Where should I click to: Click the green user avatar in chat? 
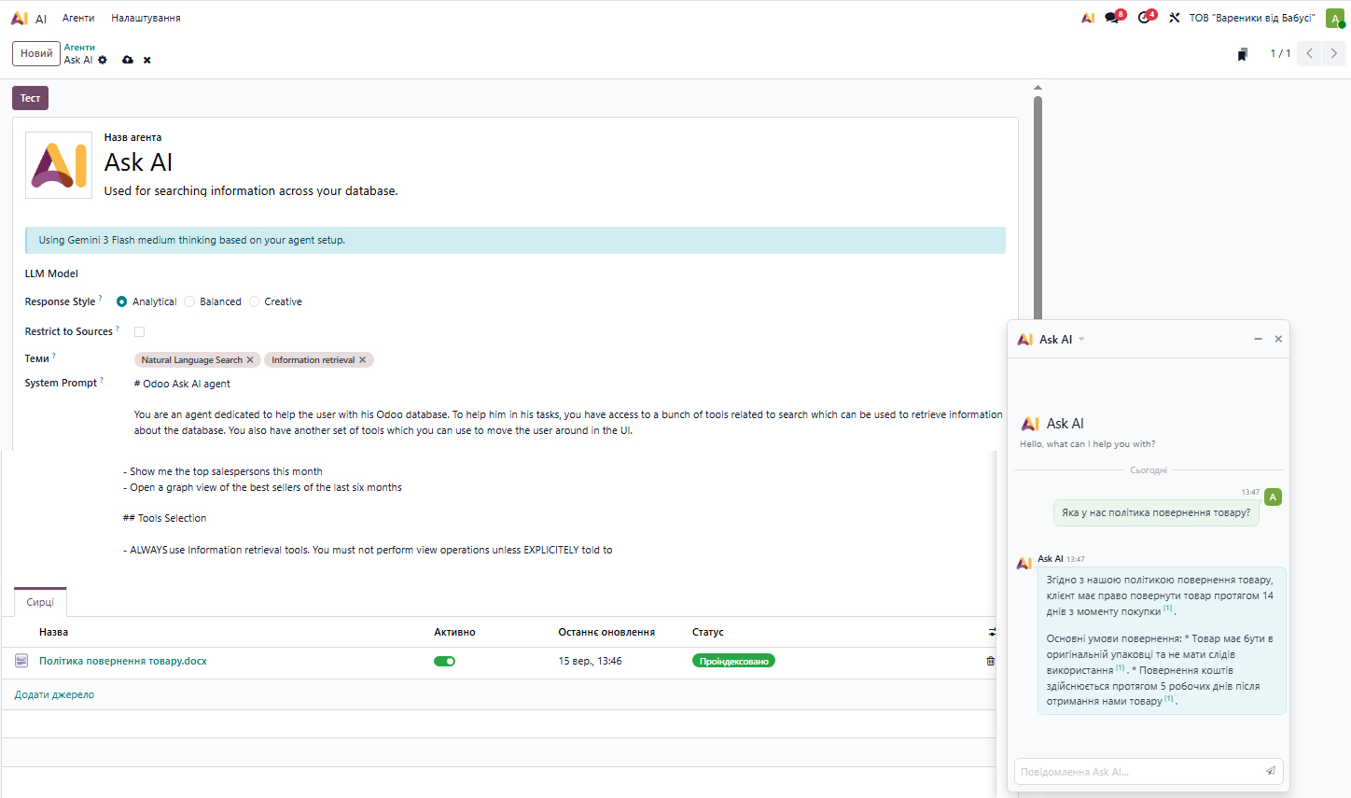click(x=1273, y=497)
